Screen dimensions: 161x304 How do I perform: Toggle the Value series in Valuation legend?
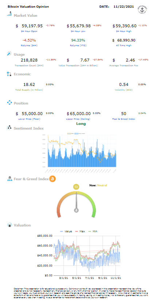tap(66, 231)
